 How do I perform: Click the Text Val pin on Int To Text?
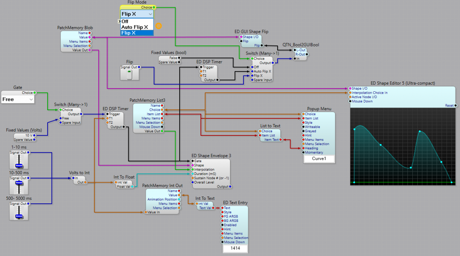[x=213, y=208]
